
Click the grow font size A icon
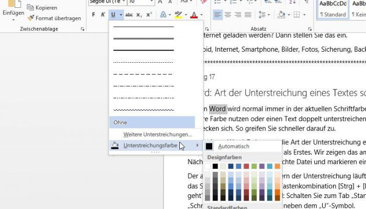pyautogui.click(x=160, y=2)
